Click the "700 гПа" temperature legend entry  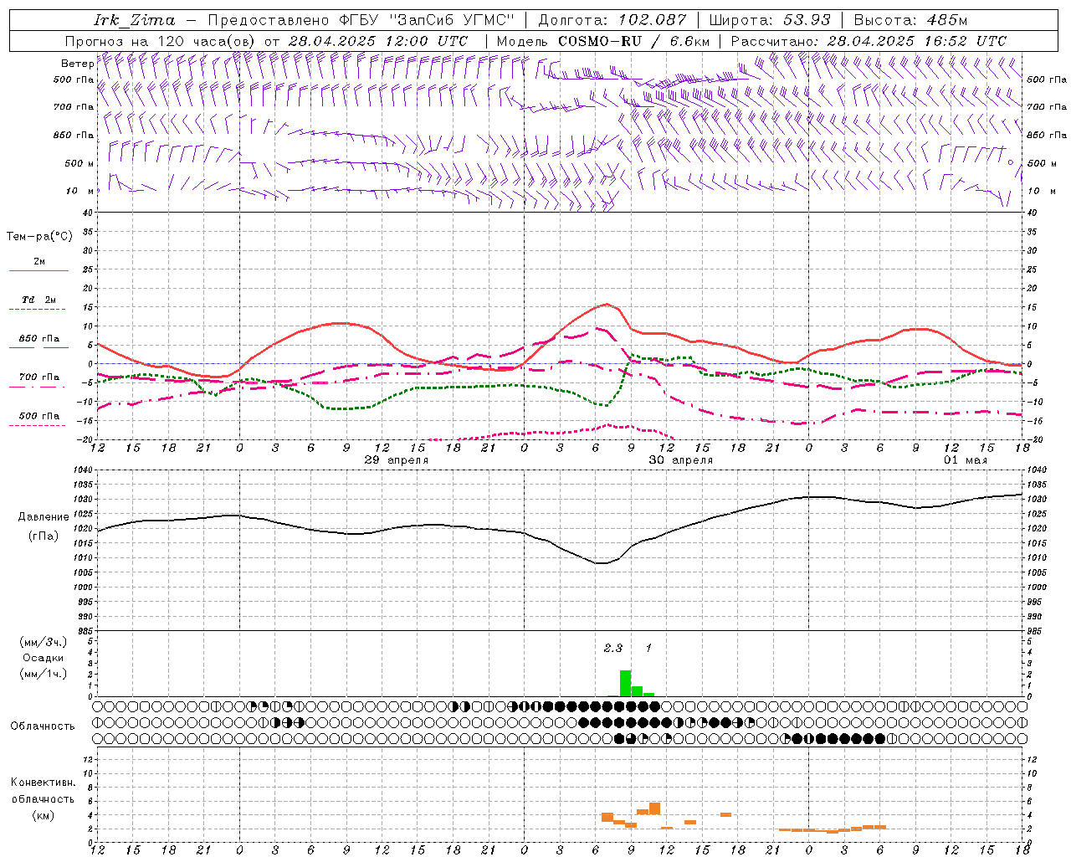pyautogui.click(x=39, y=377)
